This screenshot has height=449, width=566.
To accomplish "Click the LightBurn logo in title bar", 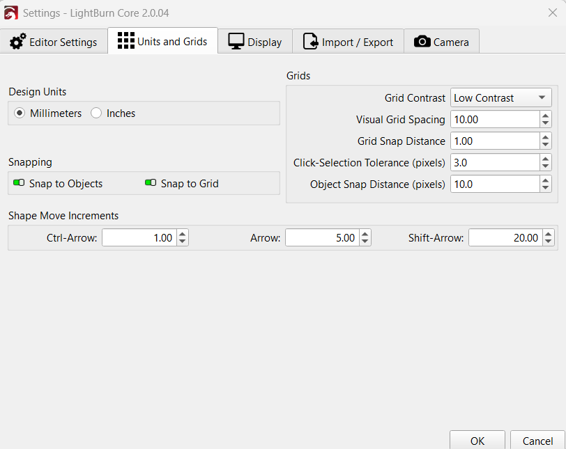I will [11, 13].
